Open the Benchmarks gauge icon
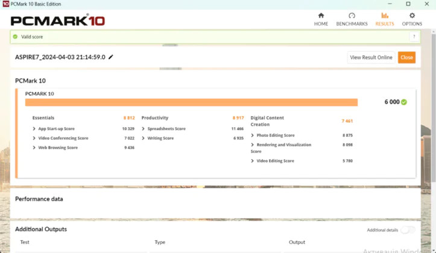Viewport: 436px width, 253px height. (x=352, y=16)
